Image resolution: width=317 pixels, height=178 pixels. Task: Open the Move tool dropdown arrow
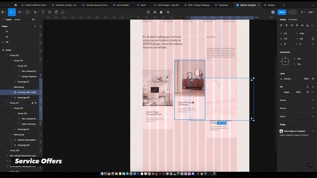pos(14,12)
